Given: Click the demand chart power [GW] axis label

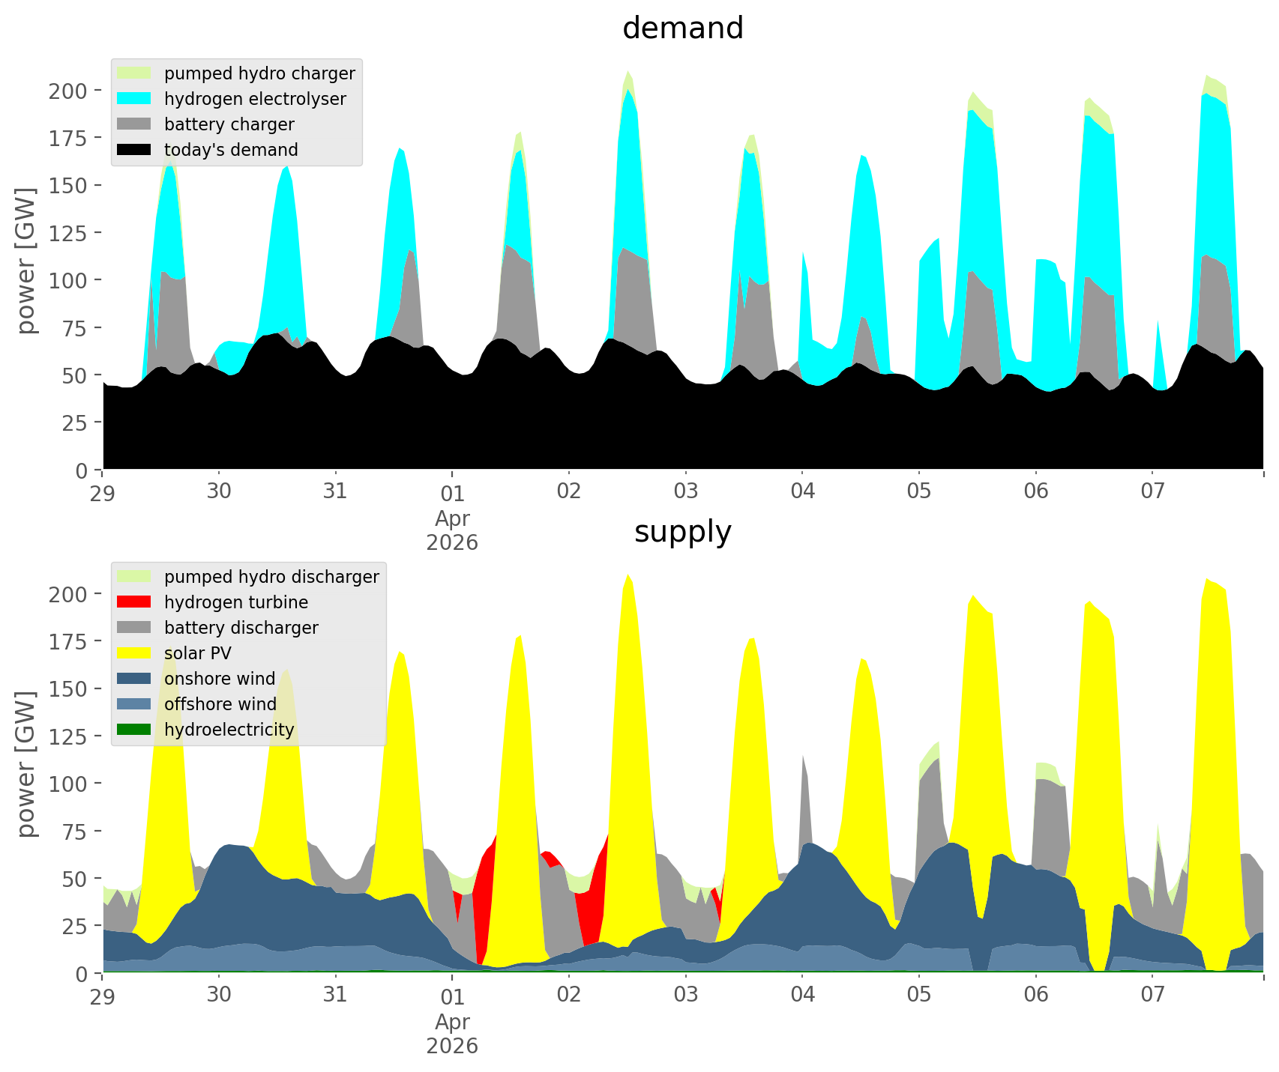Looking at the screenshot, I should point(26,261).
